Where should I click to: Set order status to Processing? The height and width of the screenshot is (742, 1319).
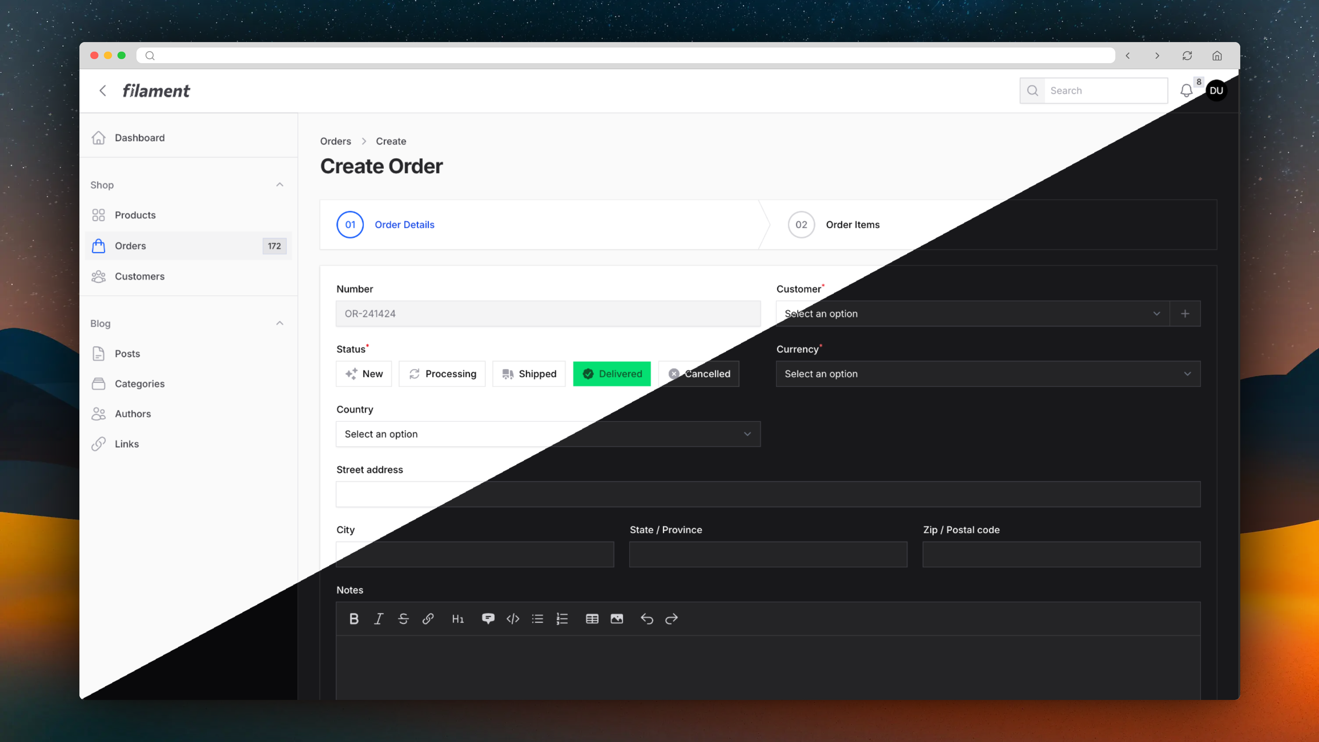click(442, 374)
